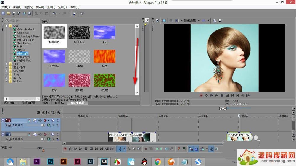Switch to the 转场 tab
The height and width of the screenshot is (166, 296).
point(45,103)
